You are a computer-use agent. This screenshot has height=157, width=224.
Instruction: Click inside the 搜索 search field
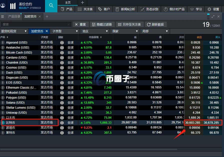pyautogui.click(x=35, y=24)
